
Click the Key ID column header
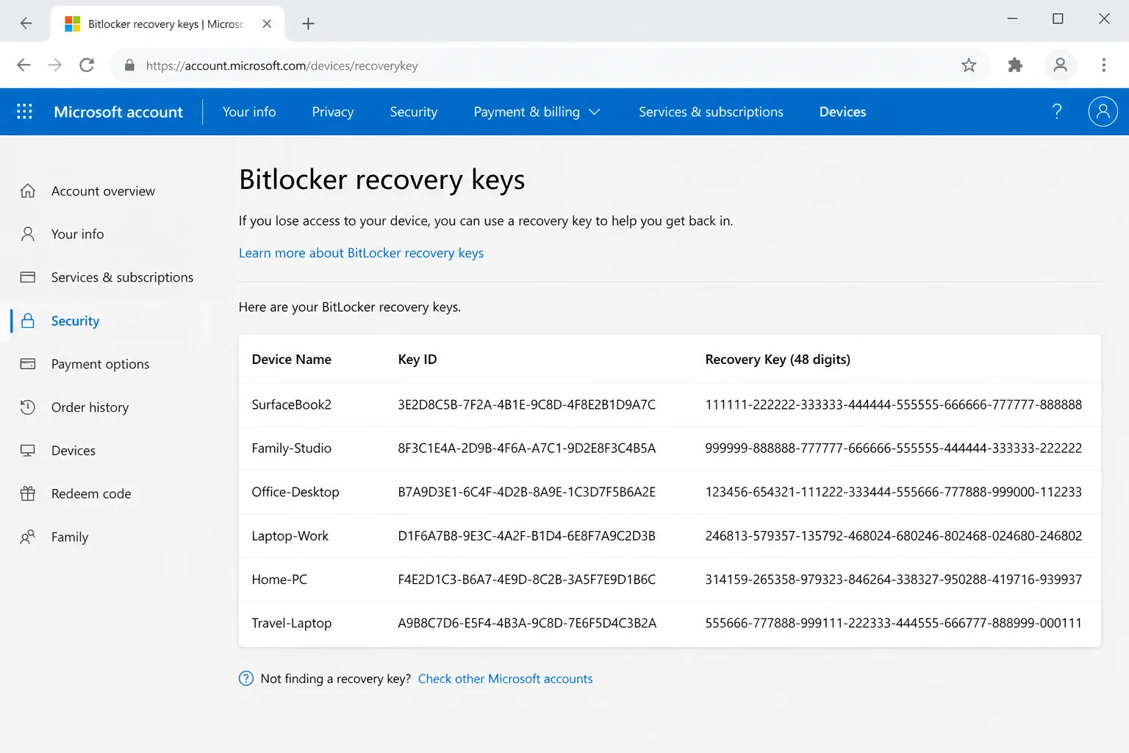417,360
